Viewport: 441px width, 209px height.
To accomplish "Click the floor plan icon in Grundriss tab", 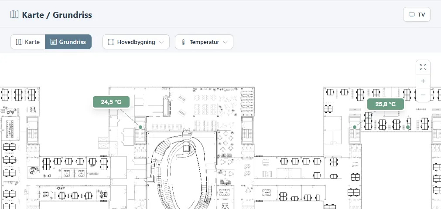I will point(54,42).
